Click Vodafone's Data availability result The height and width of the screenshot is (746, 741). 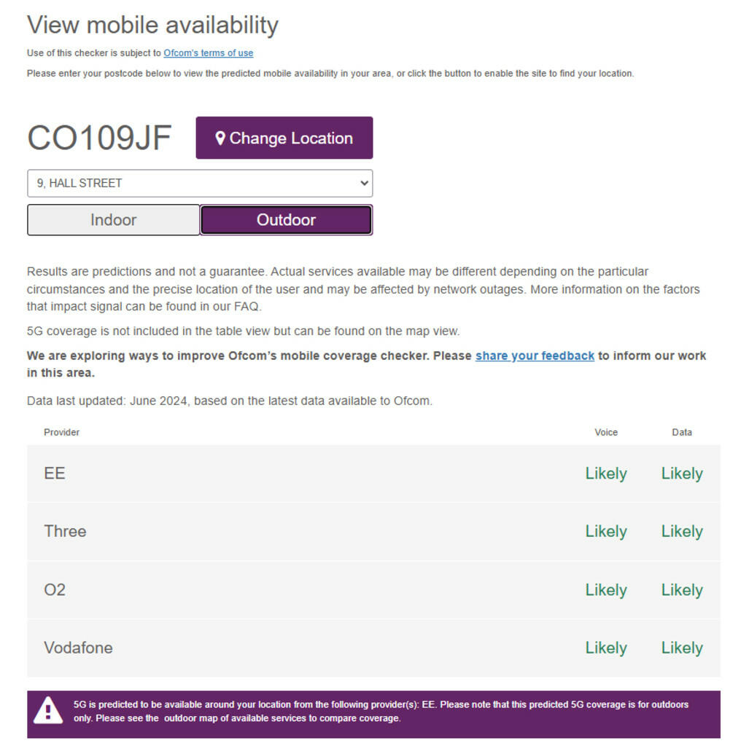click(681, 648)
